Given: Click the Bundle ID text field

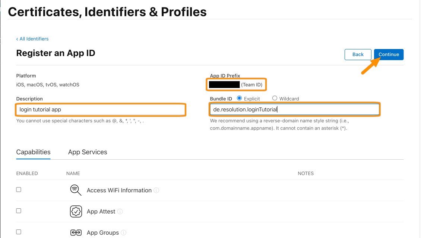Looking at the screenshot, I should click(295, 110).
